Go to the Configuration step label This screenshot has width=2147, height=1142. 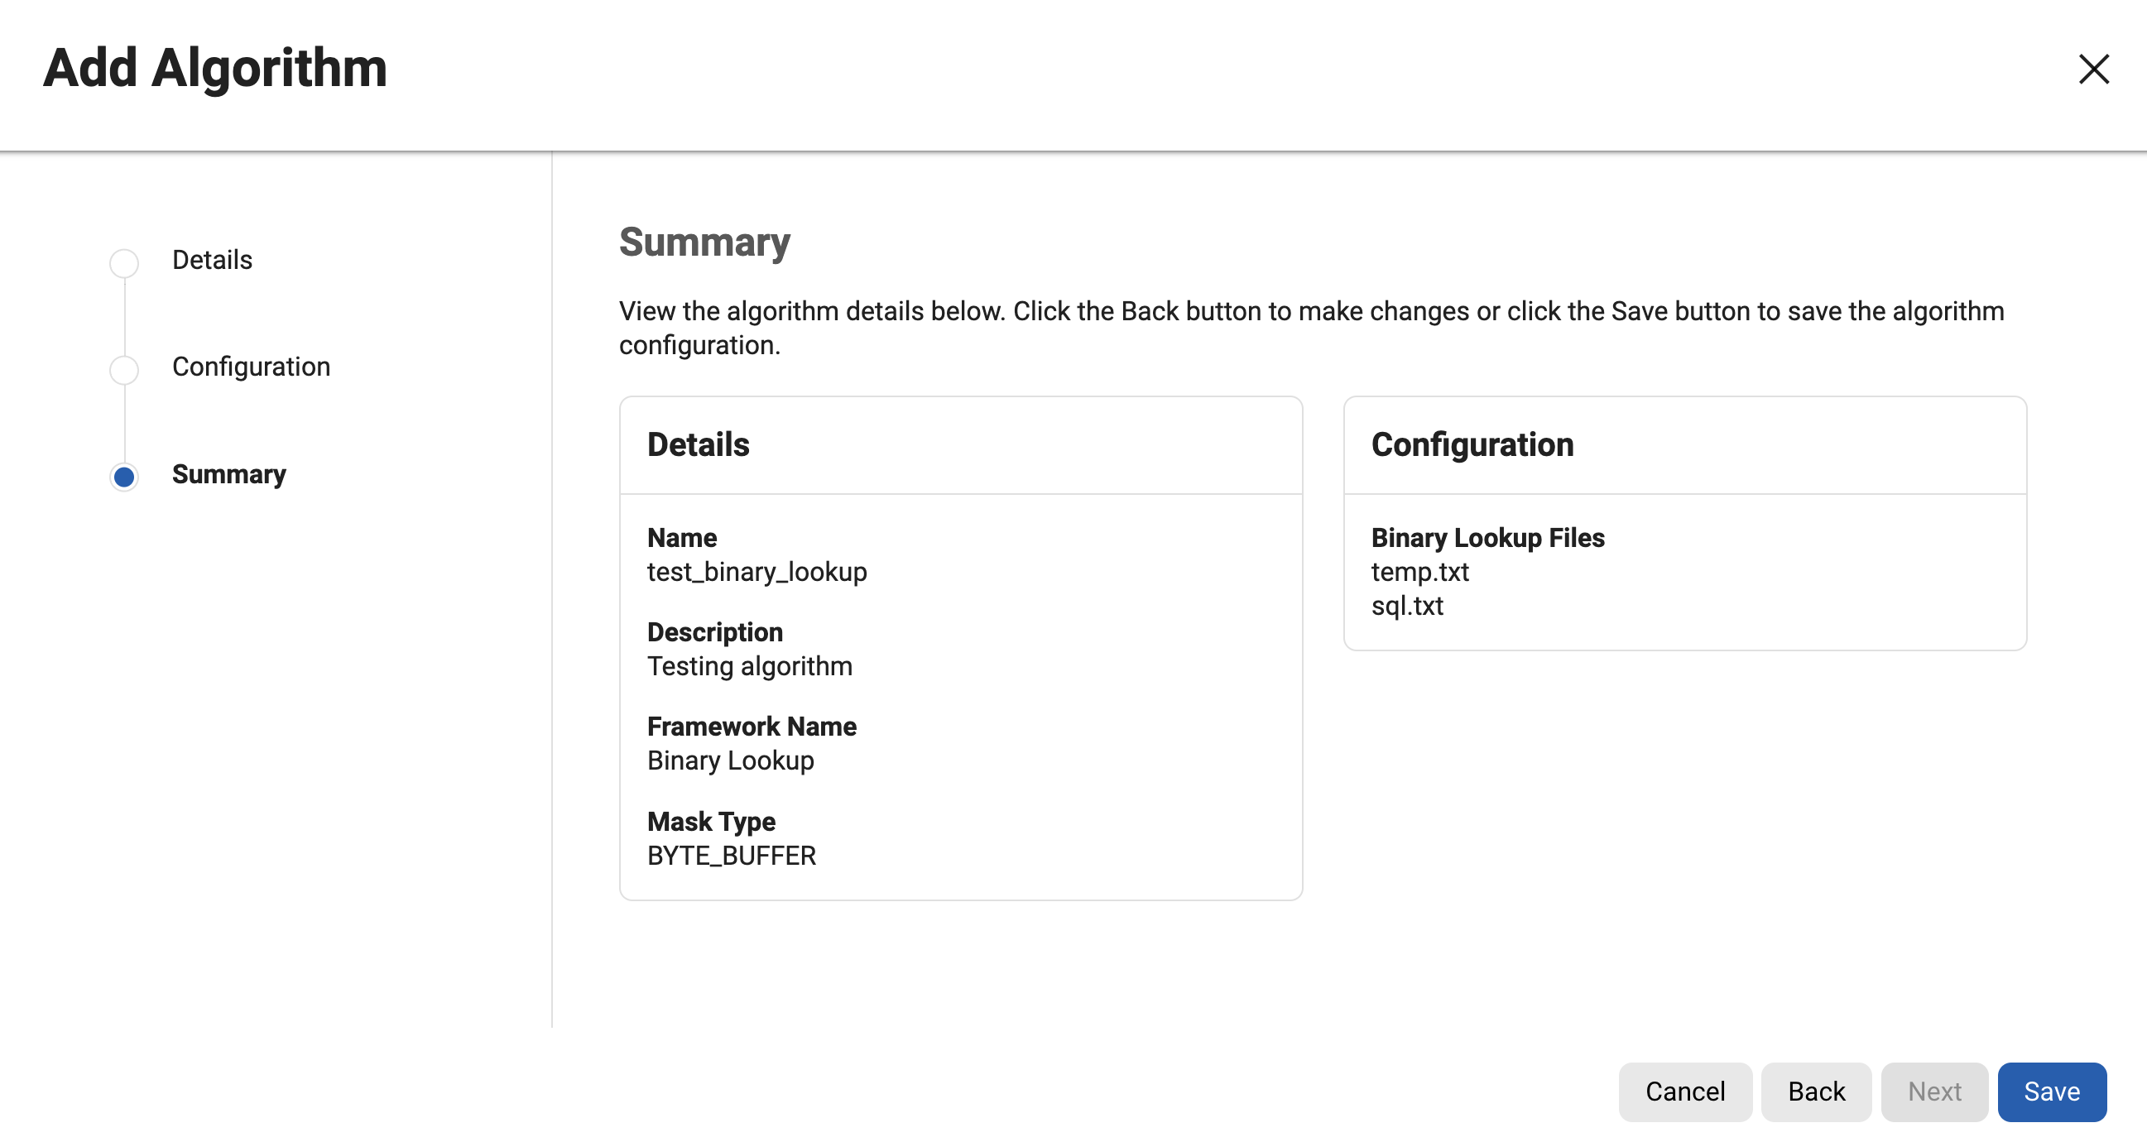coord(251,367)
